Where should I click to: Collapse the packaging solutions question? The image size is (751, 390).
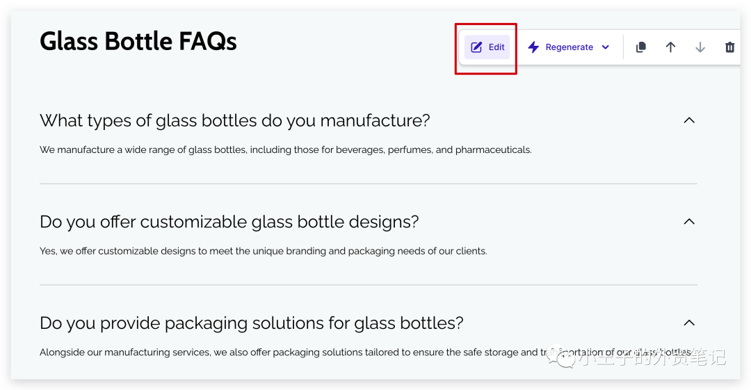tap(688, 323)
